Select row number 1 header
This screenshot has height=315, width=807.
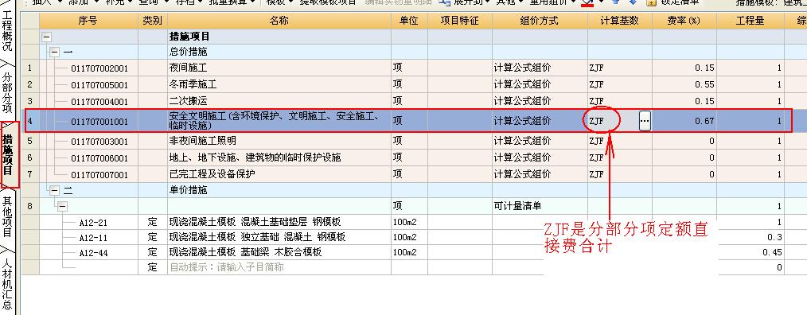30,68
